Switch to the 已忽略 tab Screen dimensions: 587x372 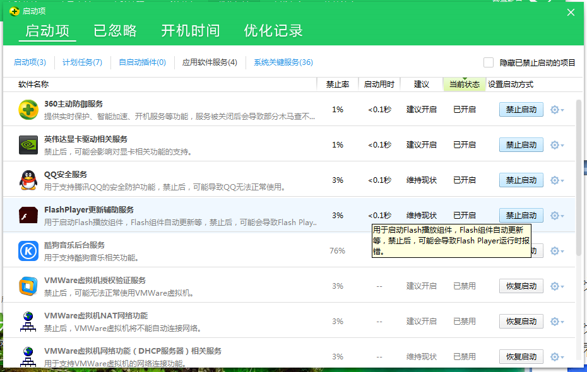pos(115,31)
